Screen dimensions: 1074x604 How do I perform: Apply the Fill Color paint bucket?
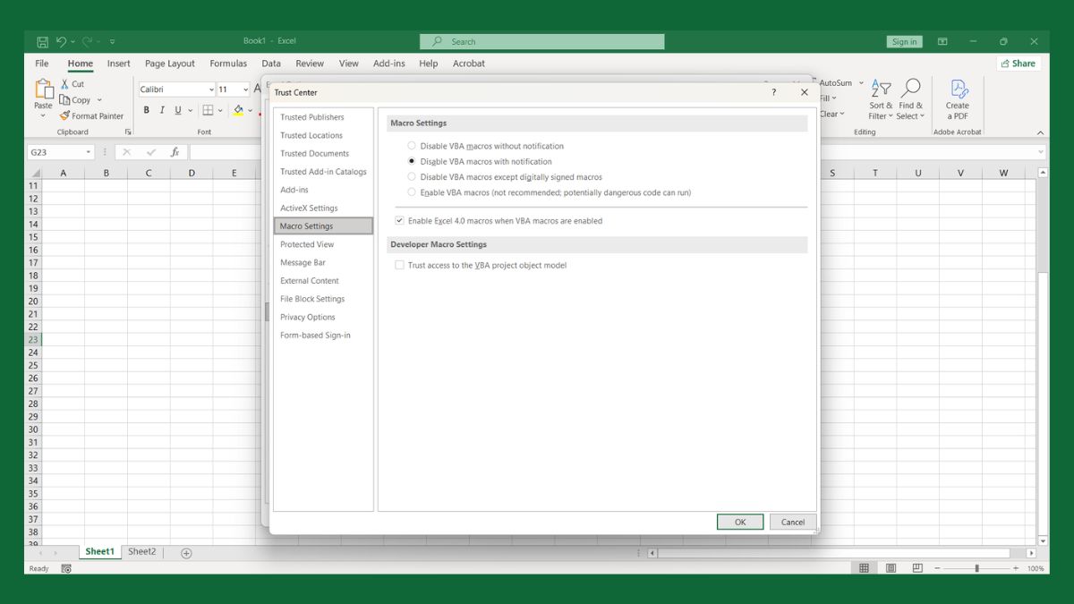[238, 110]
